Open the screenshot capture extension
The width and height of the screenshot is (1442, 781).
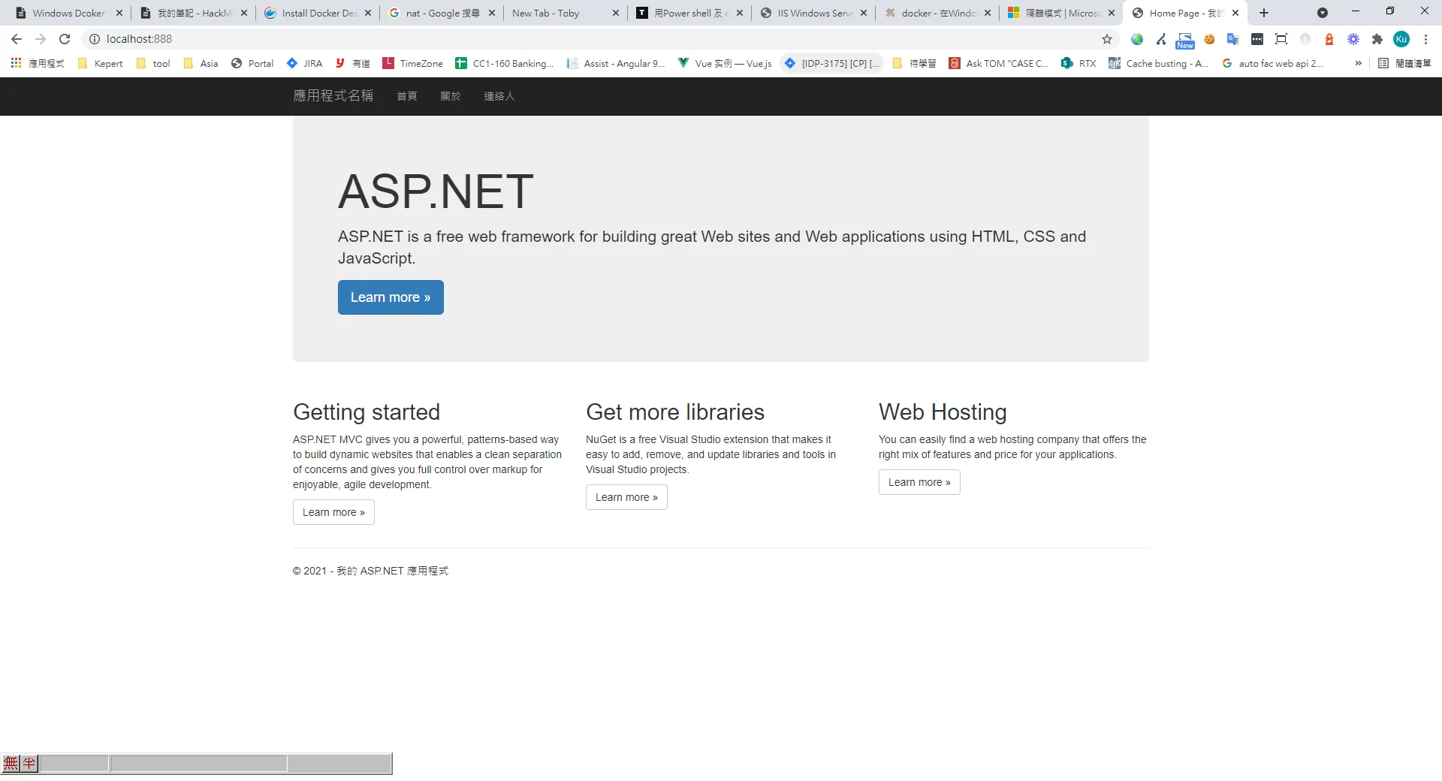click(x=1281, y=39)
